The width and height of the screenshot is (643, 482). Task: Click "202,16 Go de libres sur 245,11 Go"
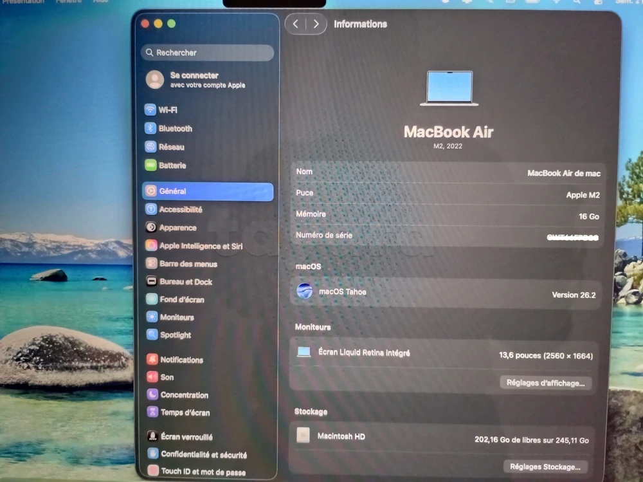pyautogui.click(x=532, y=440)
